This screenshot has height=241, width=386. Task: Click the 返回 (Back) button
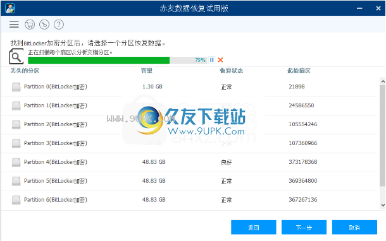[x=254, y=227]
